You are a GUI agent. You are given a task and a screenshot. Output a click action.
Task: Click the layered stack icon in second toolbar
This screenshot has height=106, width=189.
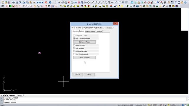(111, 6)
